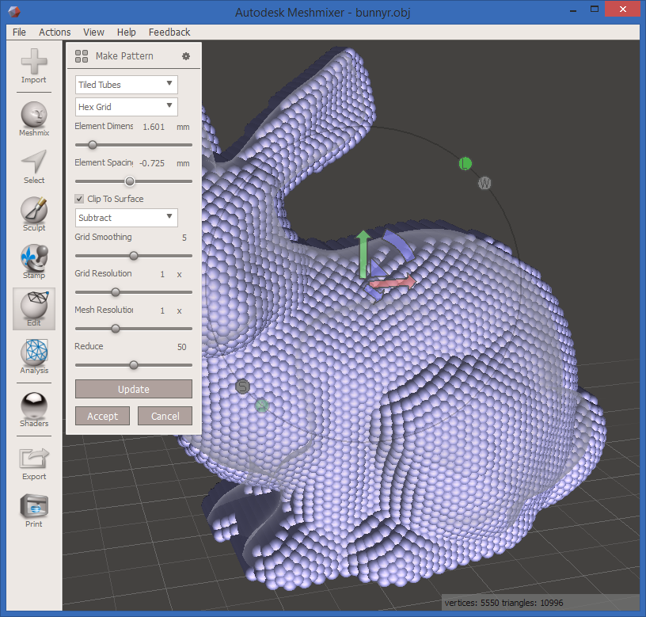Open the View menu

93,32
